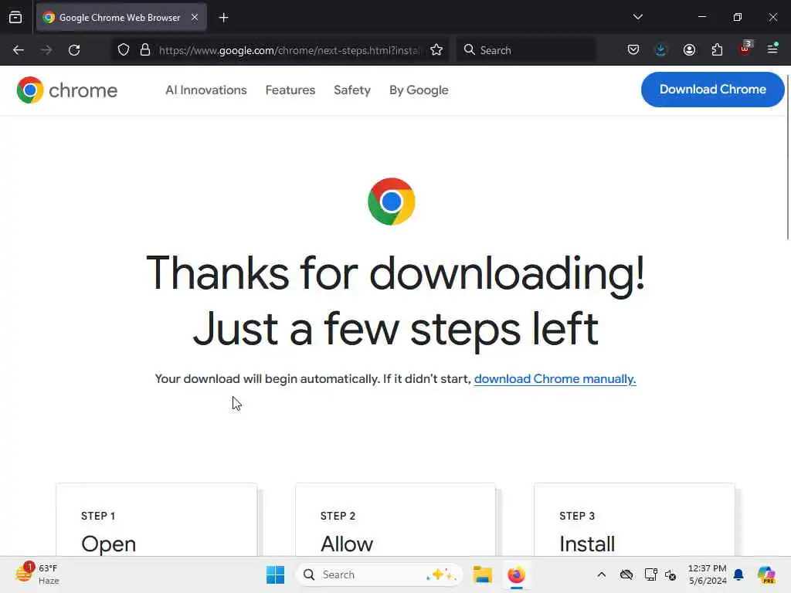Open Firefox View icon at tab bar start

pyautogui.click(x=15, y=18)
